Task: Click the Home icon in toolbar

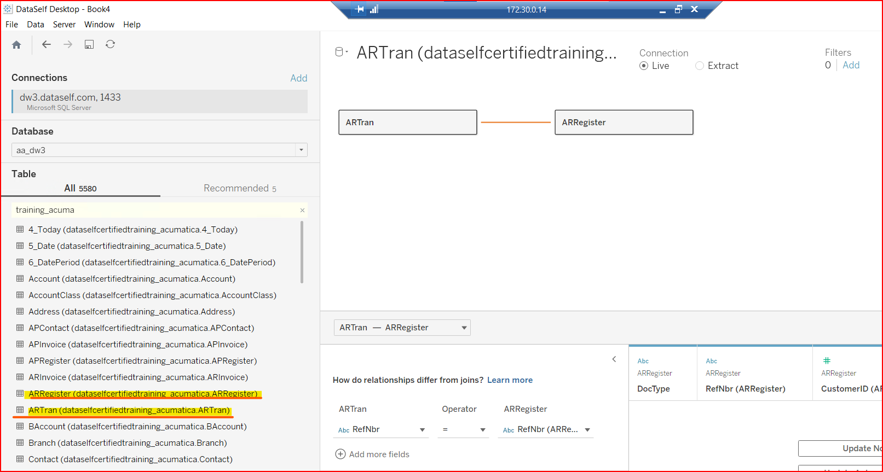Action: 16,45
